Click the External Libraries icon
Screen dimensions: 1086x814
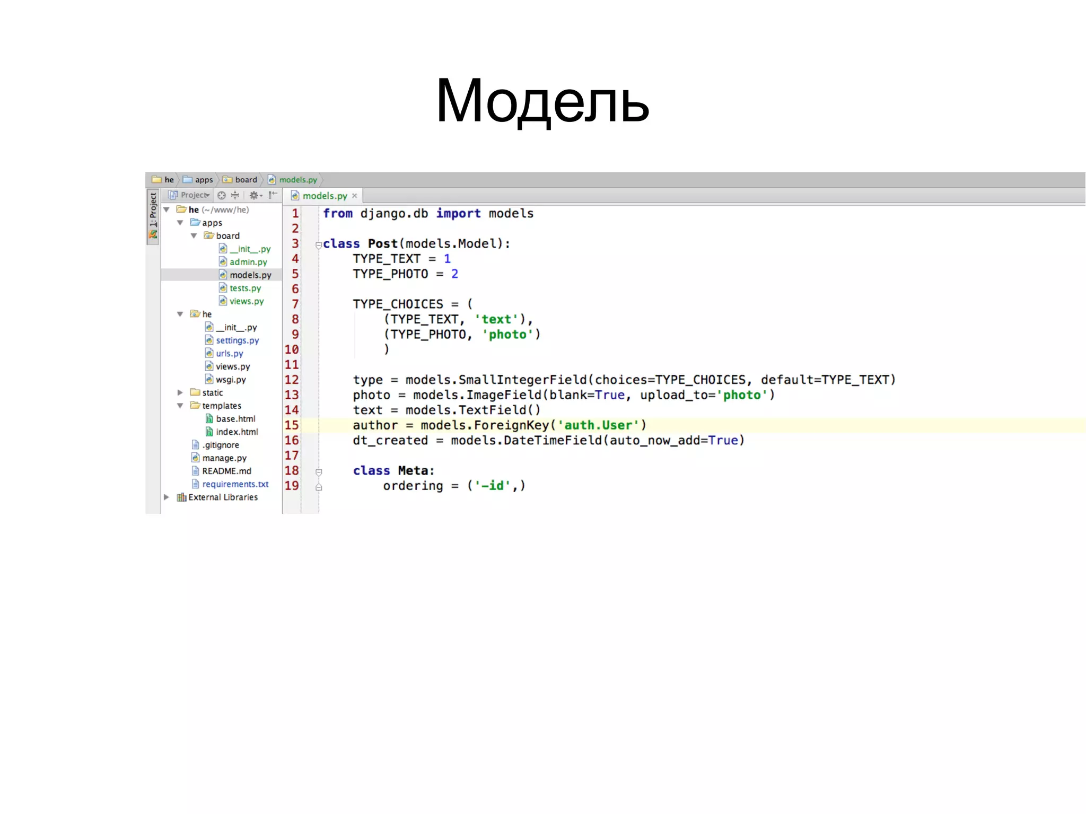pos(181,497)
